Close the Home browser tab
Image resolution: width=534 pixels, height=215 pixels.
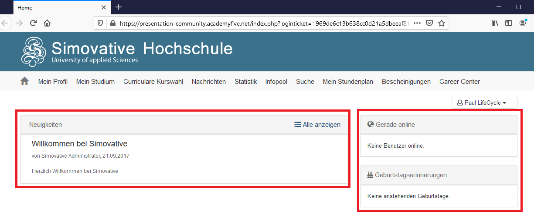tap(104, 7)
